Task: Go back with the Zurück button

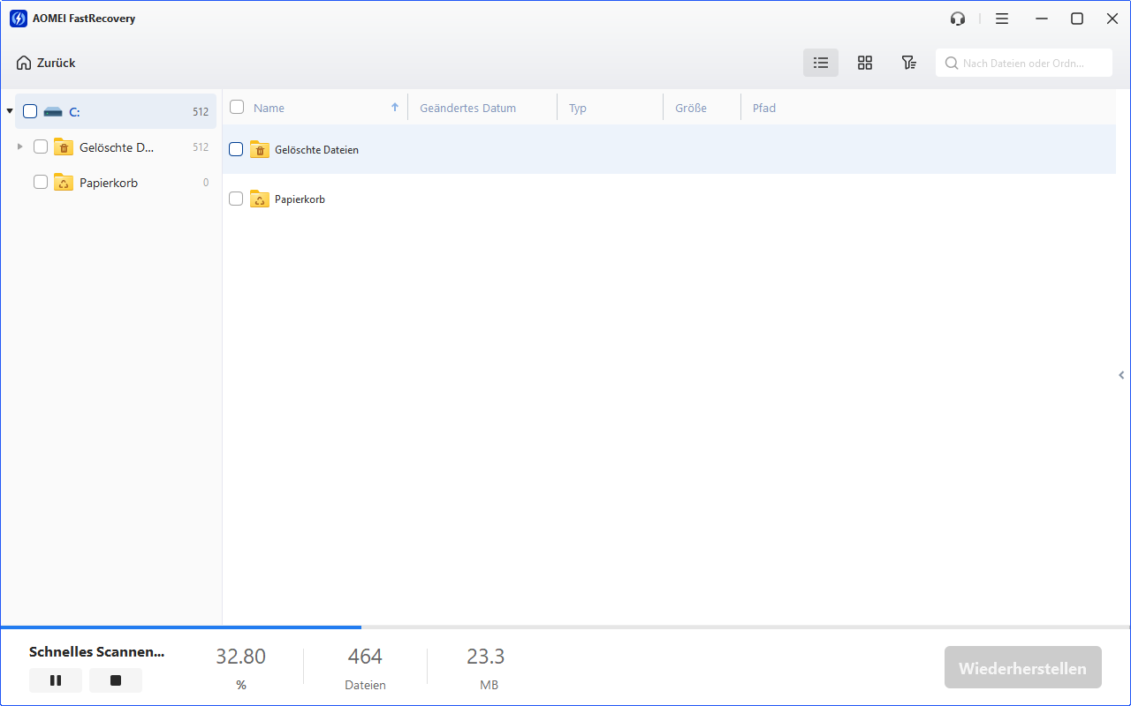Action: tap(46, 63)
